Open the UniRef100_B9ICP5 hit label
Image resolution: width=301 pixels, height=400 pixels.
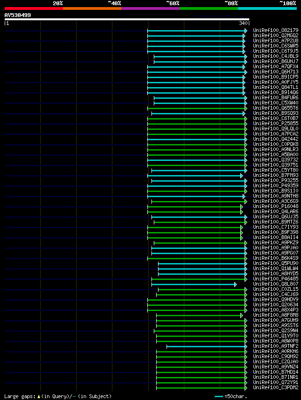276,77
